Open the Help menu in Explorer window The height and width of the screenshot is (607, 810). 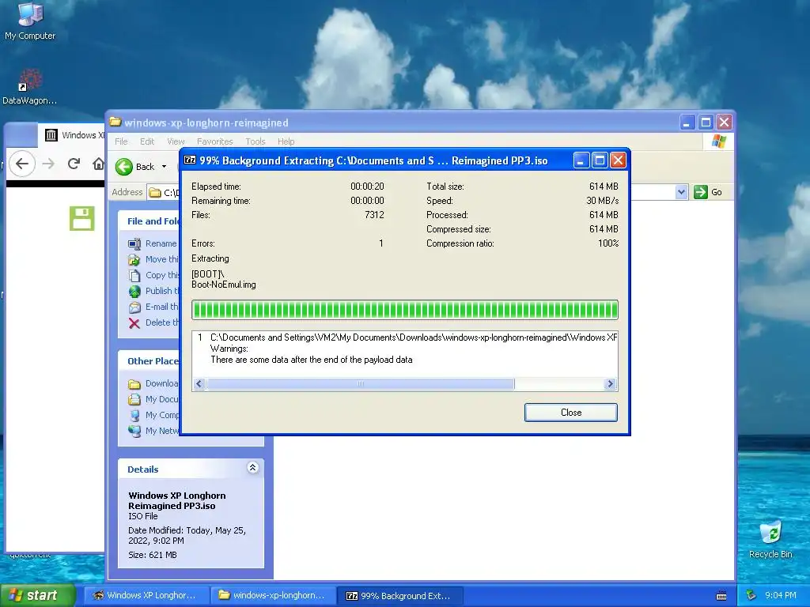click(x=286, y=141)
